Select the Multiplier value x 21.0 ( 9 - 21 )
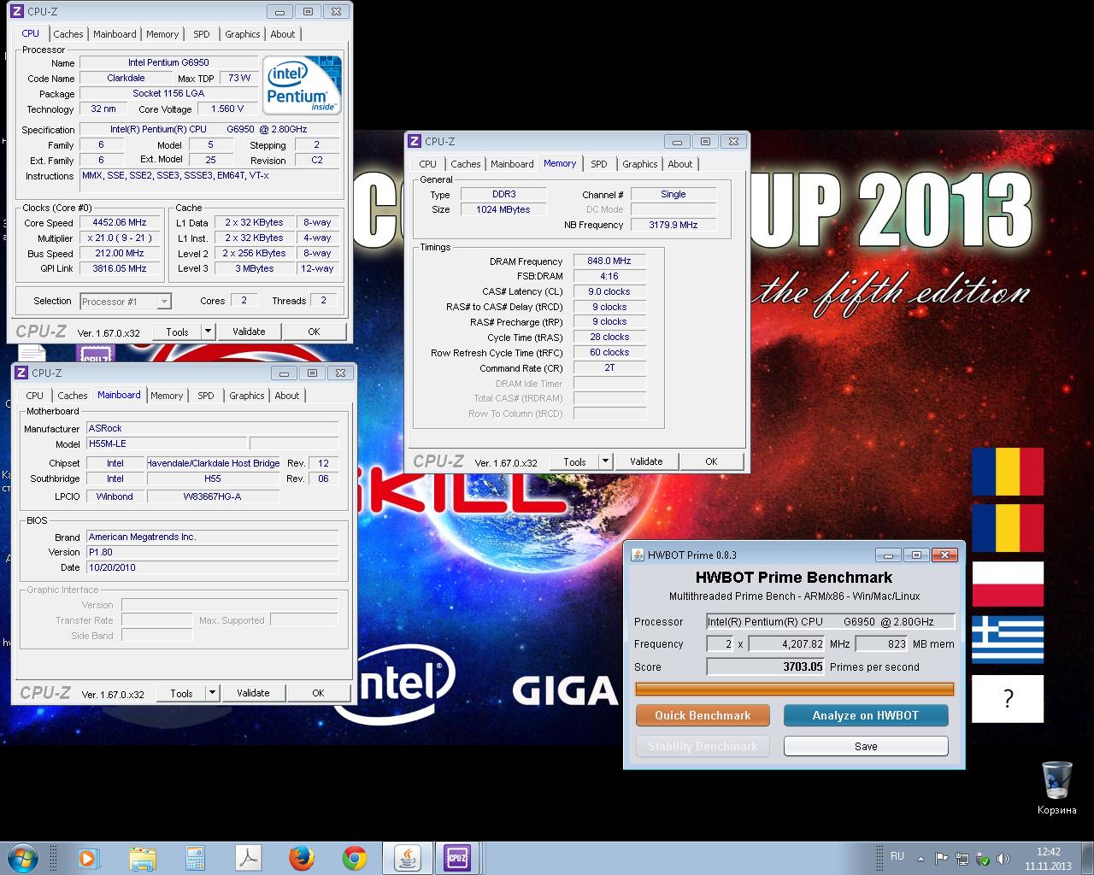Viewport: 1094px width, 875px height. [x=120, y=238]
